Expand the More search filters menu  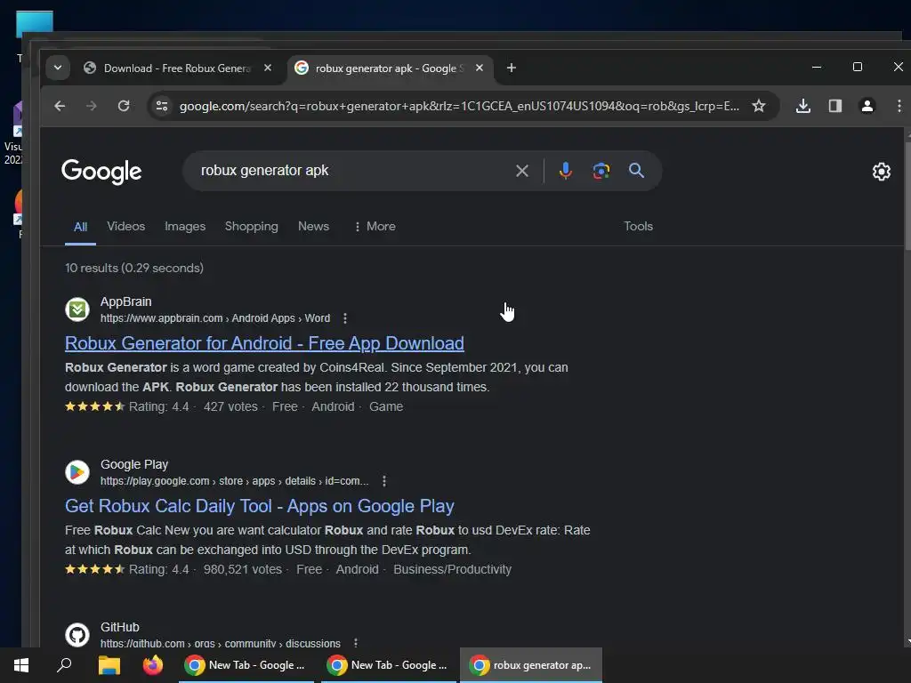375,227
